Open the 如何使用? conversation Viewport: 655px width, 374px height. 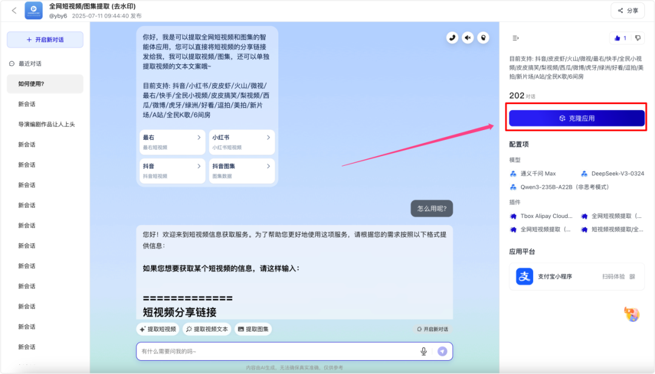click(x=45, y=84)
